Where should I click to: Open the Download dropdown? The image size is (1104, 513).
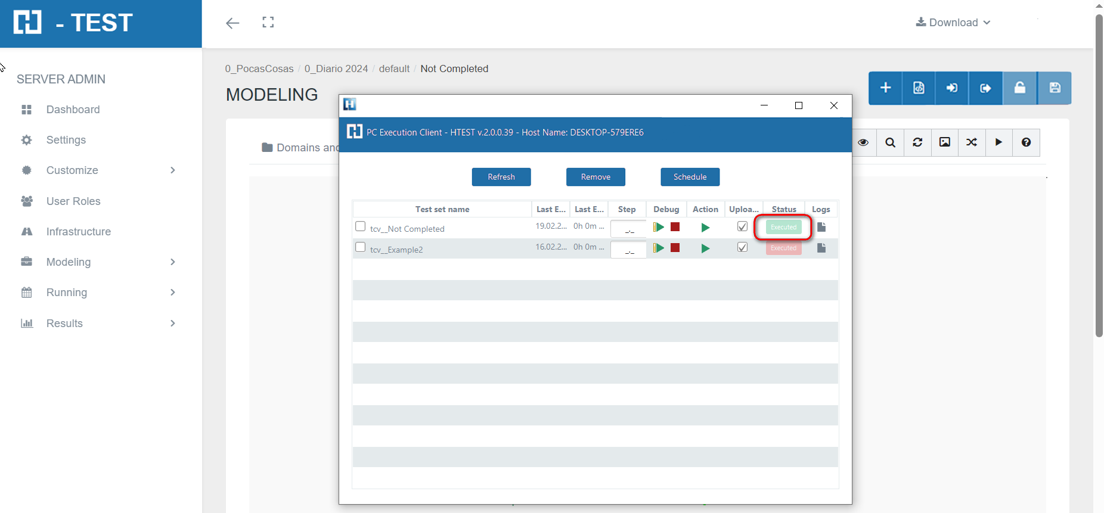coord(953,23)
